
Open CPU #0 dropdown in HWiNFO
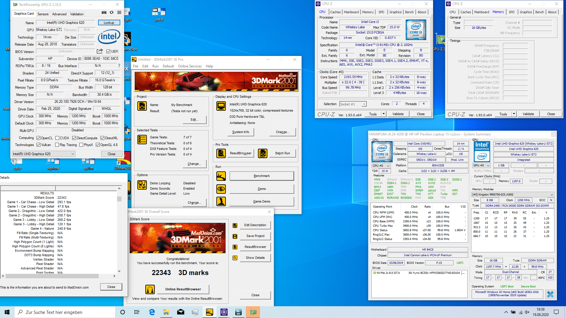(381, 166)
